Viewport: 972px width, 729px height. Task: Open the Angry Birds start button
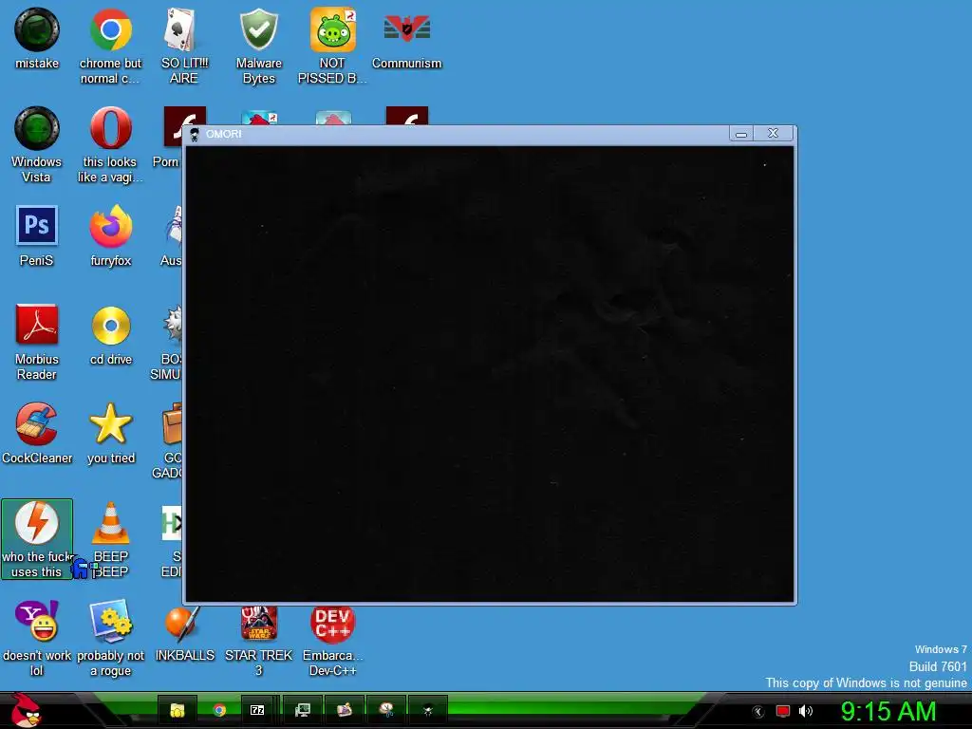tap(26, 710)
